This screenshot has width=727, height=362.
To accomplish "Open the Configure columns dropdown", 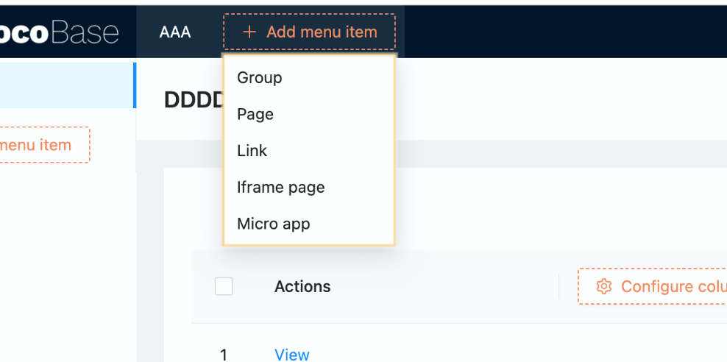I will pyautogui.click(x=652, y=286).
